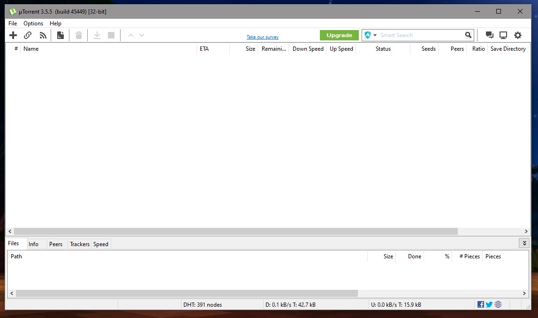Screen dimensions: 538x318
Task: Click the Add RSS Feed icon
Action: click(x=43, y=35)
